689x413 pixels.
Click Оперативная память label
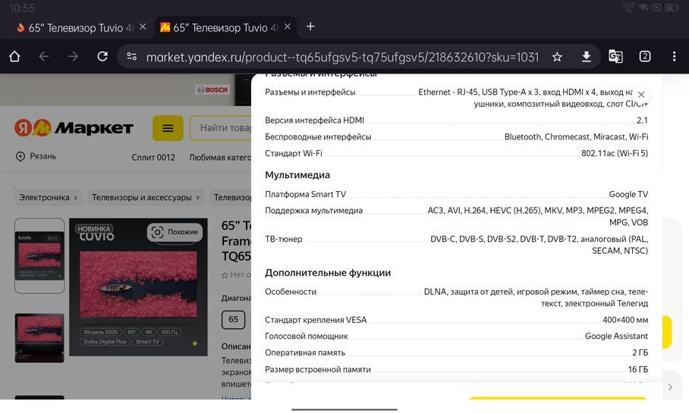coord(305,353)
